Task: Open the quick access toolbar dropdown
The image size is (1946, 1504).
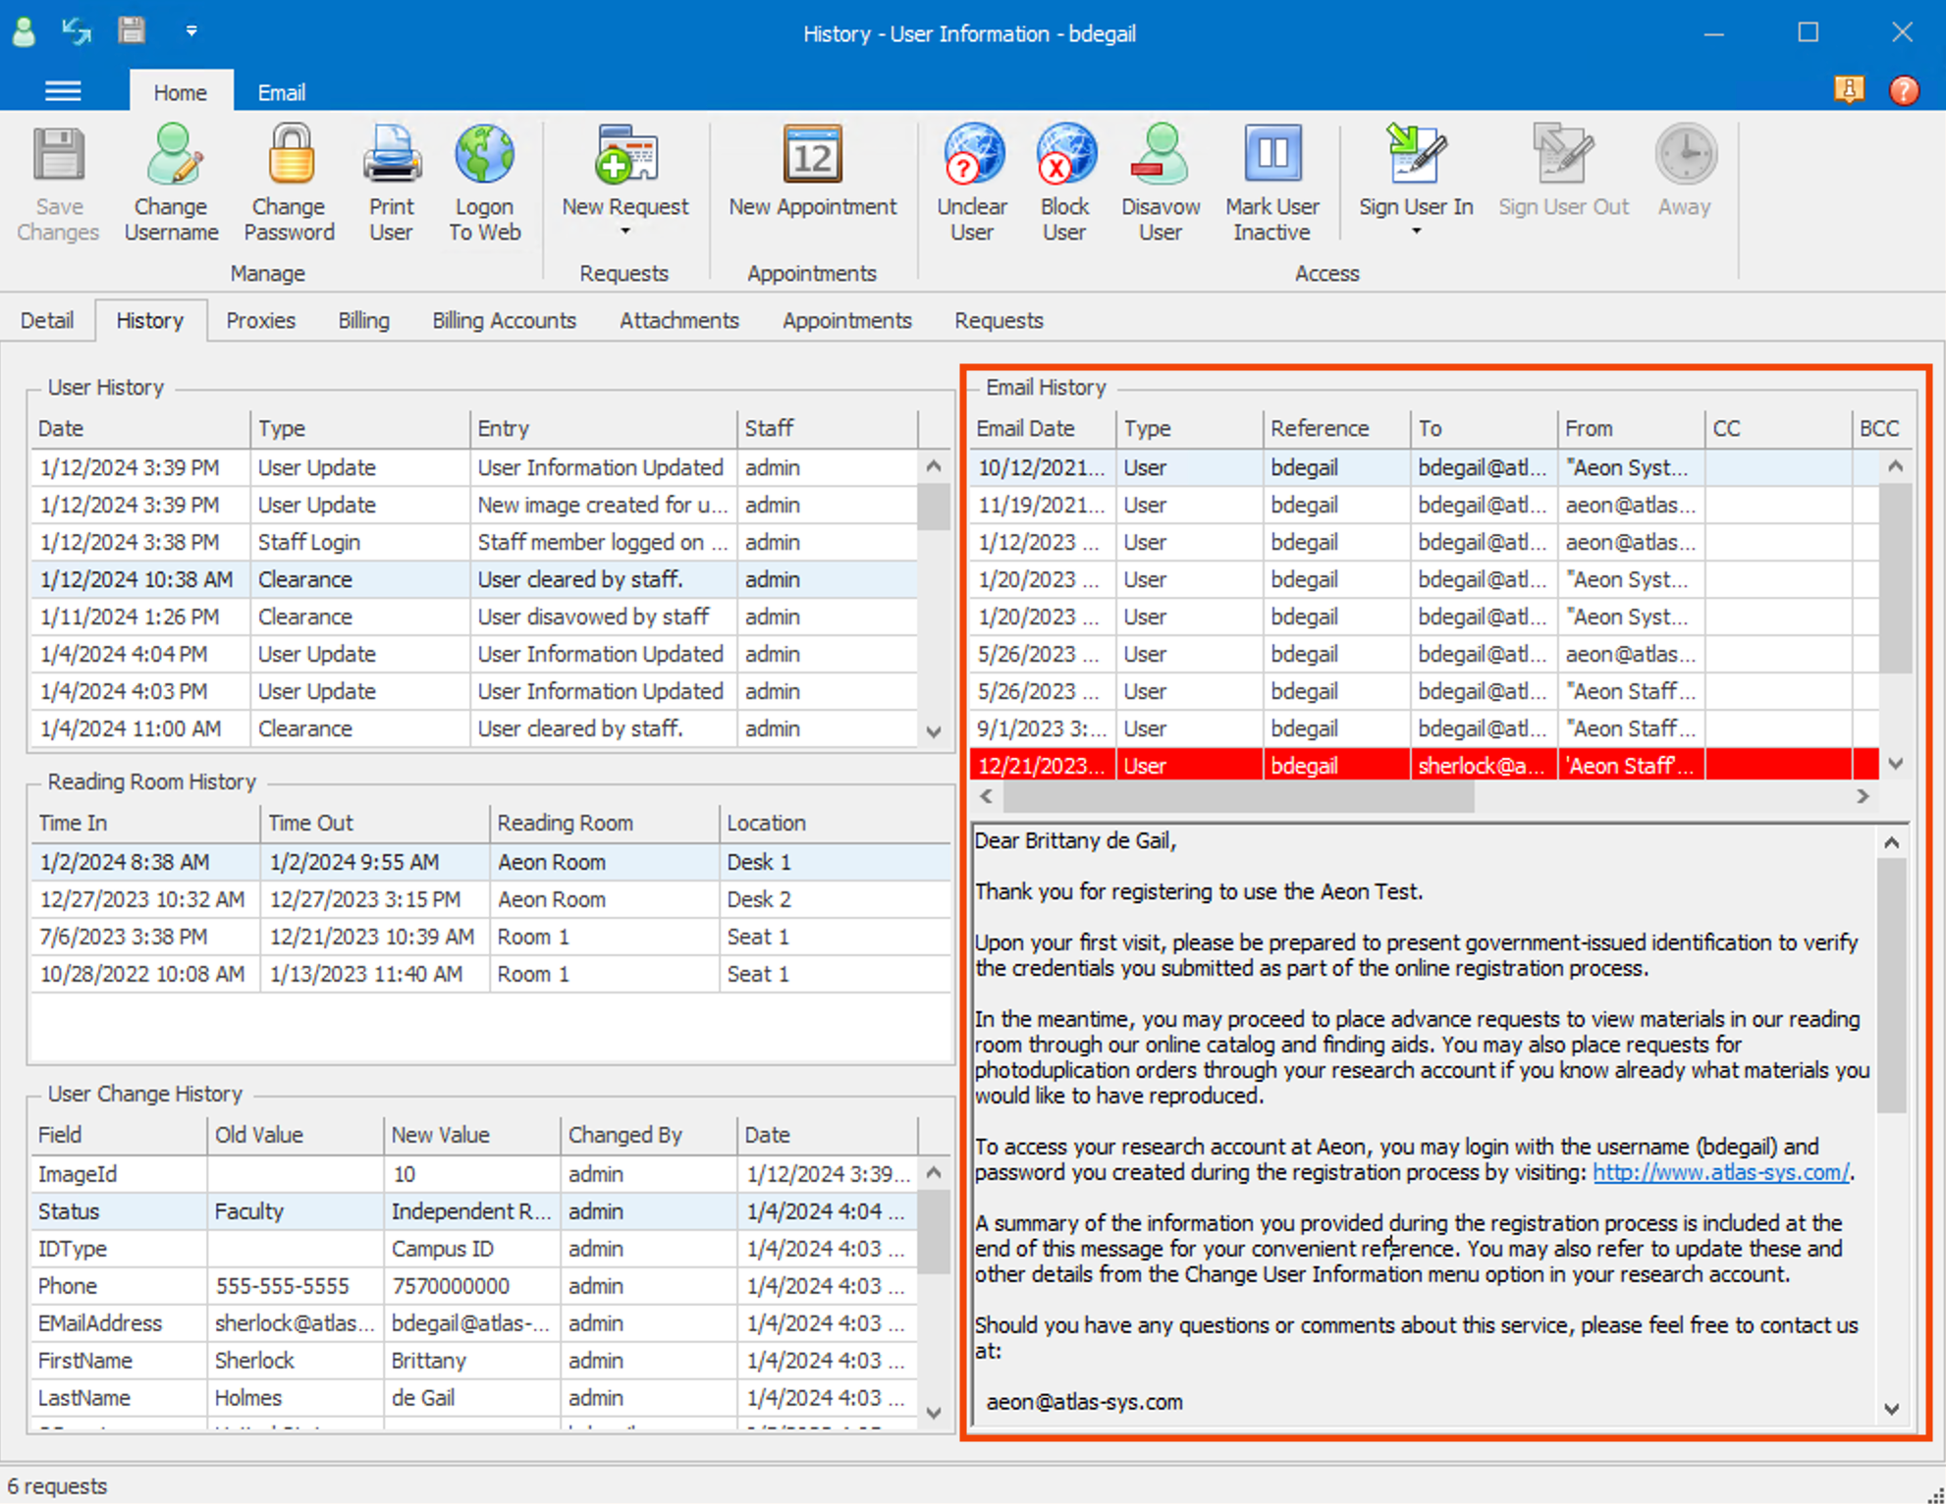Action: (x=191, y=31)
